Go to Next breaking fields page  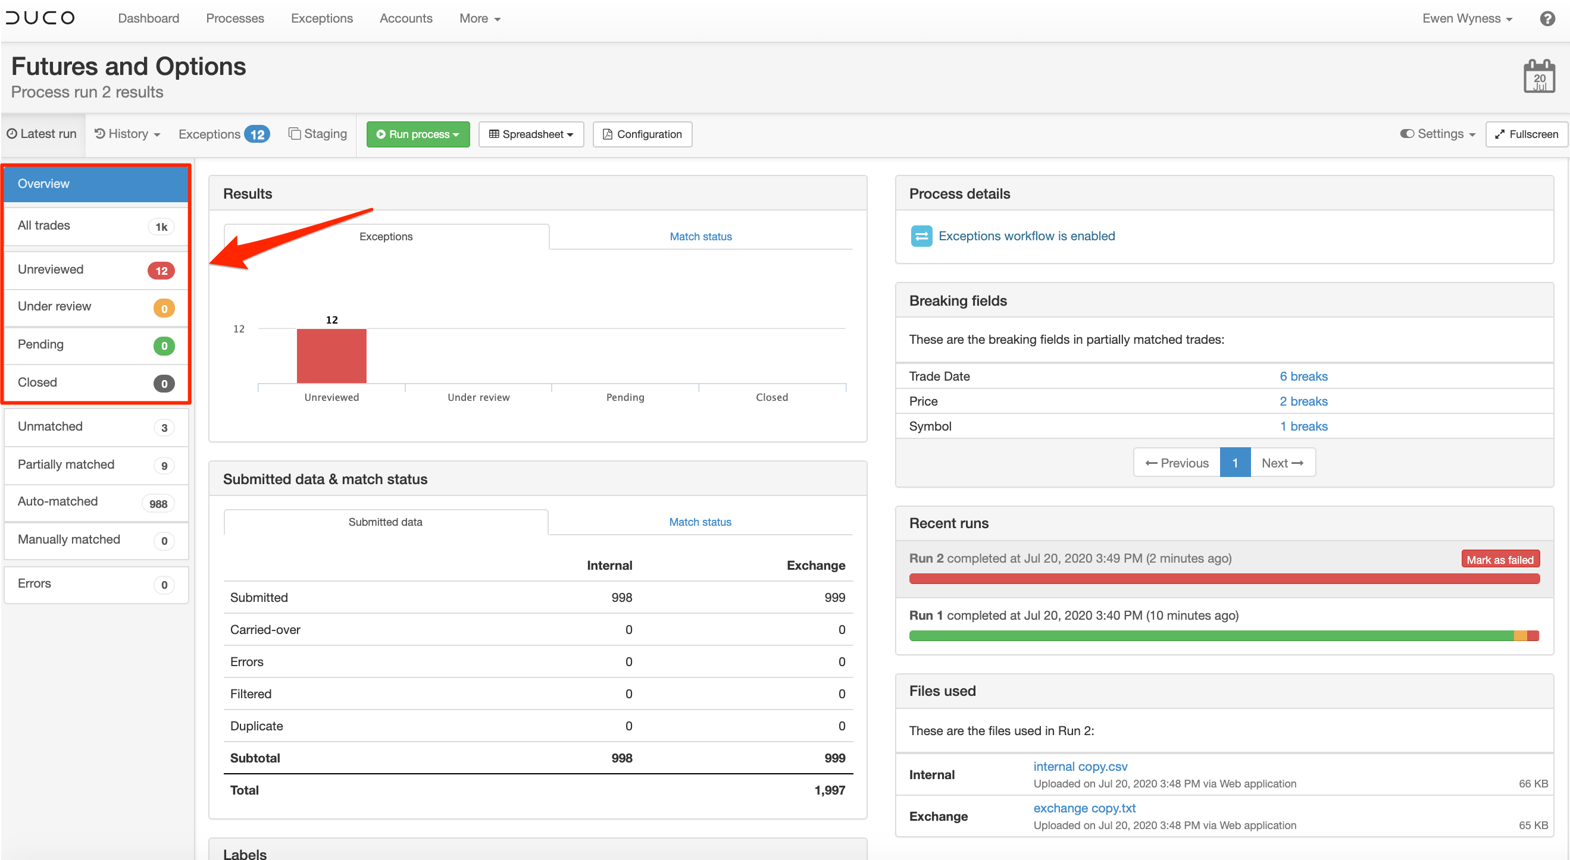click(1283, 463)
